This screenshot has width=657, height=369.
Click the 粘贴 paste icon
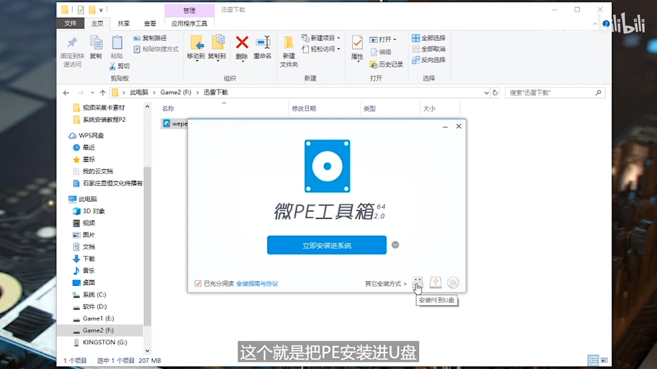coord(117,43)
